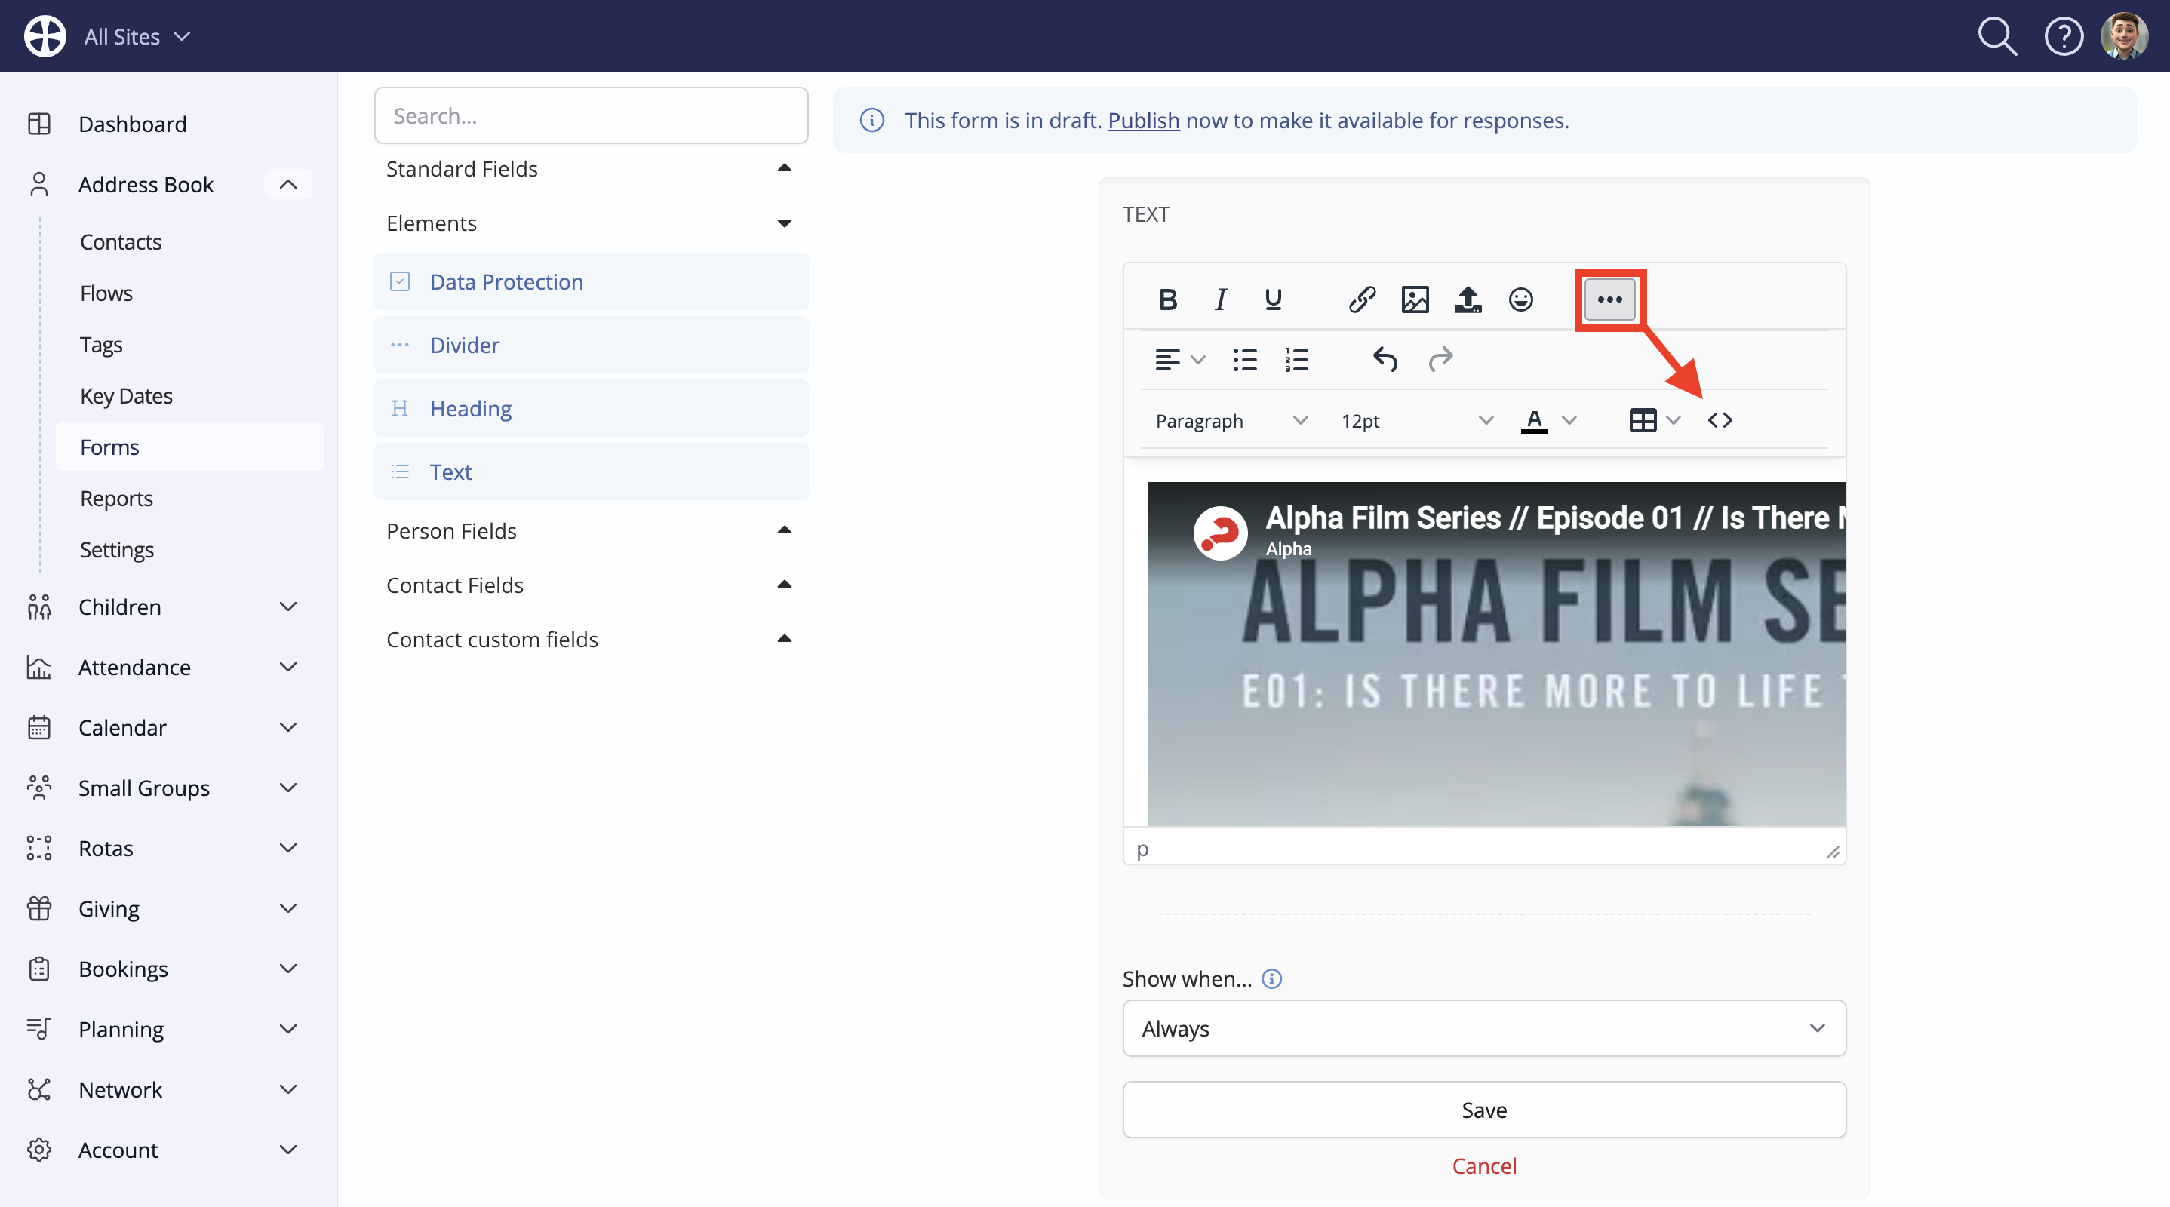Add the Text element from the list
This screenshot has height=1207, width=2170.
[592, 471]
